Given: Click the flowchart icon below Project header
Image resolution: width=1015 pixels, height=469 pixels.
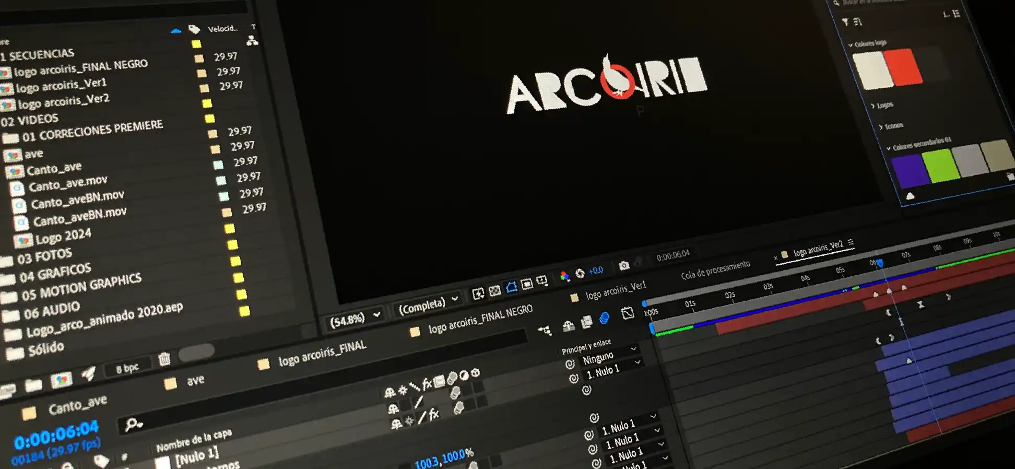Looking at the screenshot, I should click(x=252, y=40).
